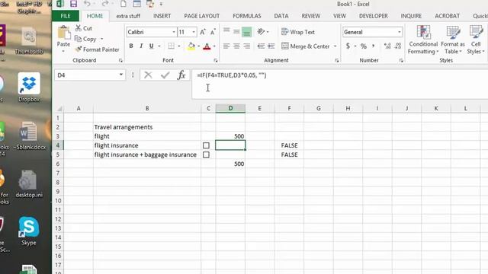Click the Borders icon
This screenshot has height=274, width=488.
click(171, 46)
